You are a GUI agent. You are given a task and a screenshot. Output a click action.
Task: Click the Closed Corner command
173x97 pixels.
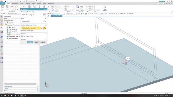(56, 6)
